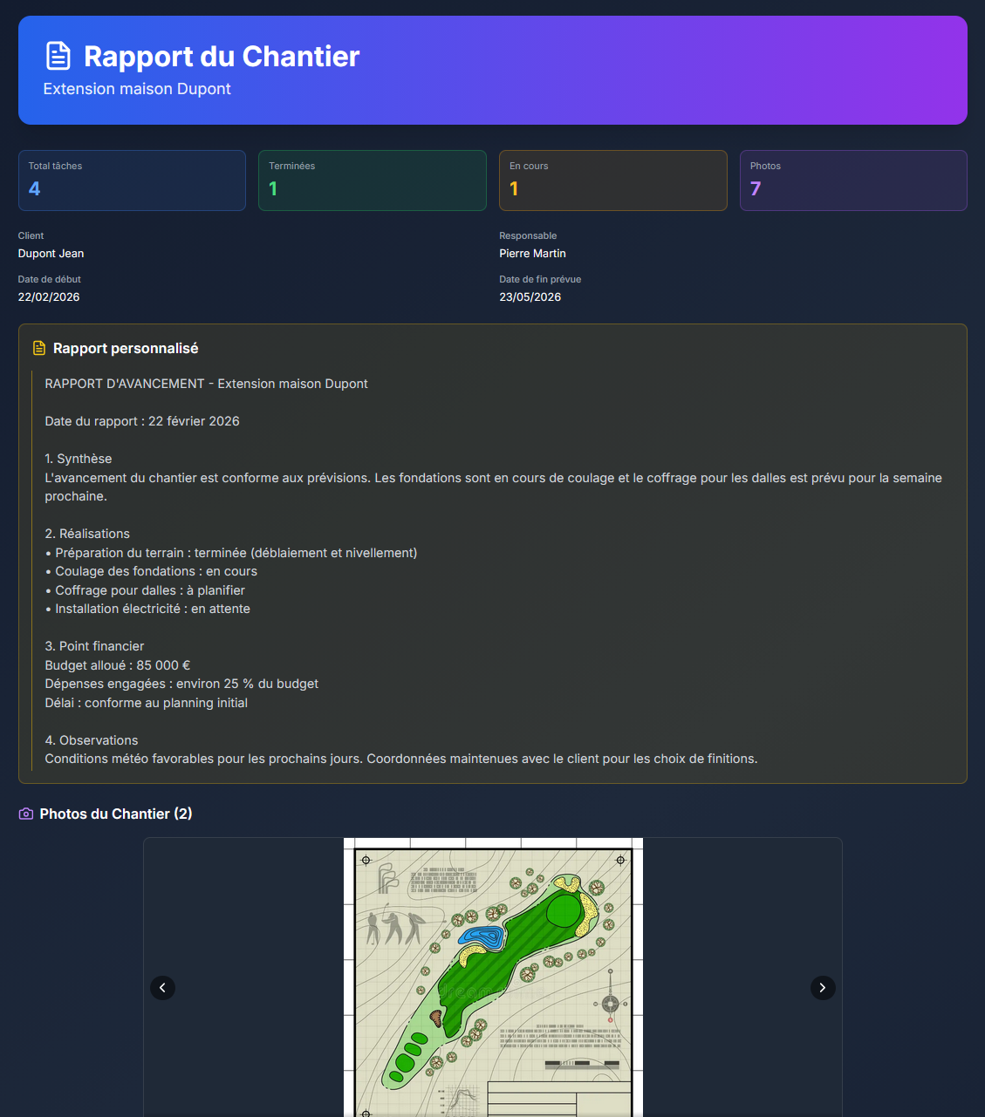Go to the previous photo with left arrow
Screen dimensions: 985x1117
[162, 987]
